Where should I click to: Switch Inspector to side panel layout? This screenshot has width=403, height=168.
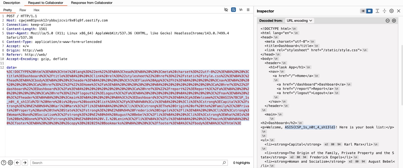pyautogui.click(x=369, y=11)
